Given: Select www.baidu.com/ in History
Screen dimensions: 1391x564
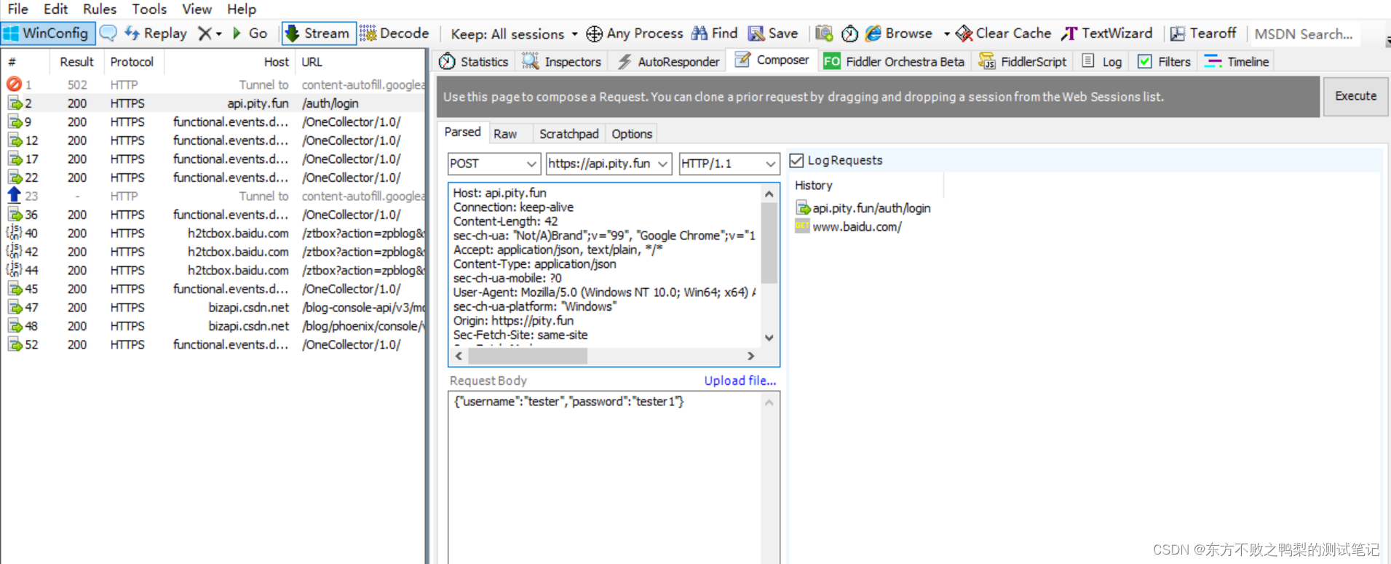Looking at the screenshot, I should coord(849,226).
